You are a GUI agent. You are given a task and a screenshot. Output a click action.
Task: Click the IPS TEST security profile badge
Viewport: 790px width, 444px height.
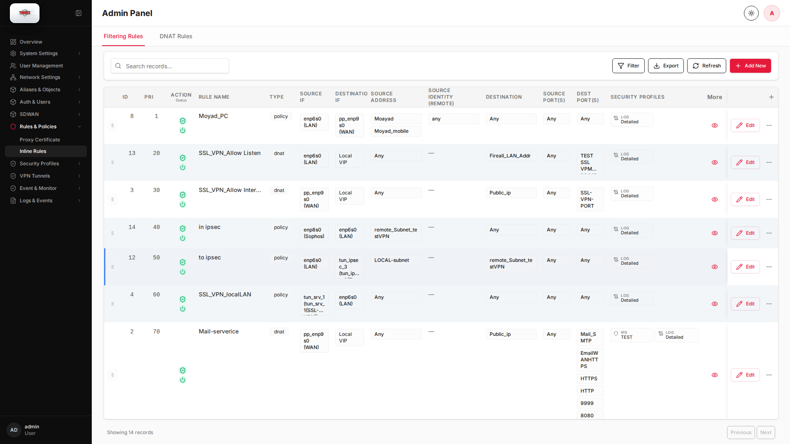click(632, 335)
